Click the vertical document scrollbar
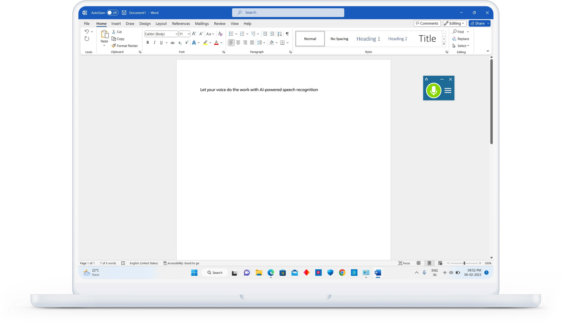 [492, 102]
